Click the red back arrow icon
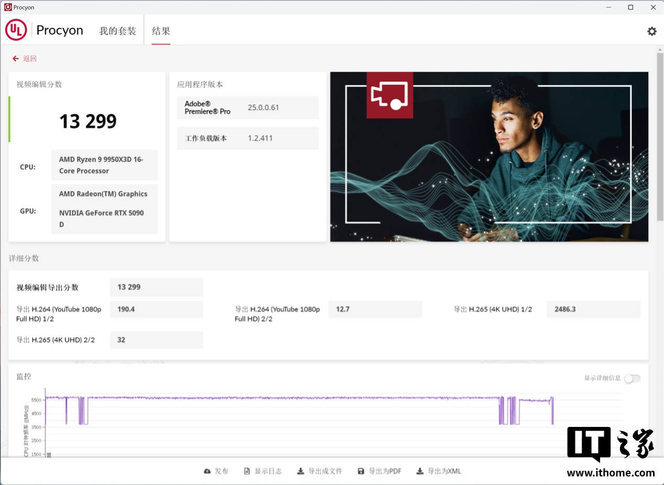This screenshot has width=664, height=485. [16, 59]
